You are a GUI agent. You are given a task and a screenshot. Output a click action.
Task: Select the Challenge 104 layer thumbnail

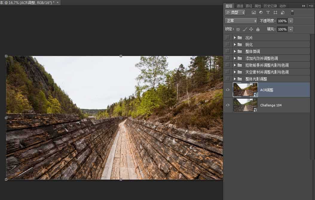coord(245,105)
